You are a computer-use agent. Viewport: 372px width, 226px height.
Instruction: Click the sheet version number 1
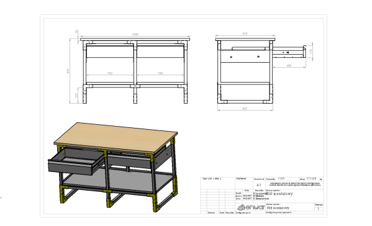pos(319,209)
